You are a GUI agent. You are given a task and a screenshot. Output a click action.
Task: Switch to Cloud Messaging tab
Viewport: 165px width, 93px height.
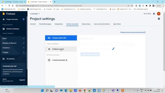coord(45,24)
